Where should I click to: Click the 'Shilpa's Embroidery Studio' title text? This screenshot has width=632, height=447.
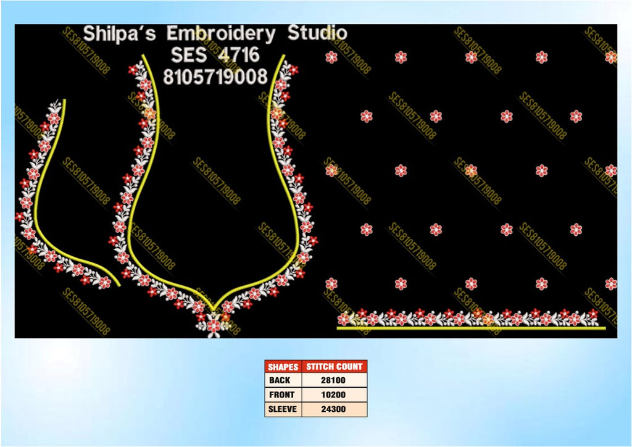pyautogui.click(x=215, y=33)
